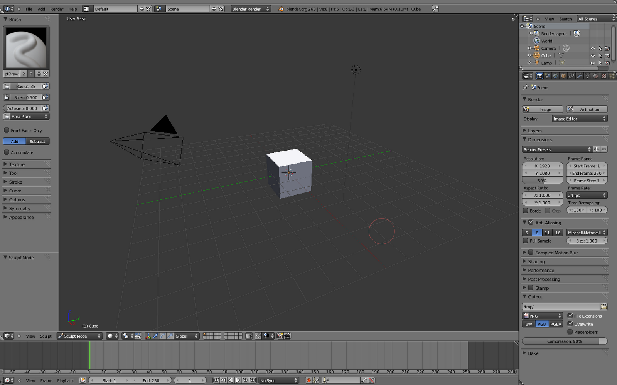Open the Material properties sphere icon
Viewport: 617px width, 385px height.
coord(595,76)
